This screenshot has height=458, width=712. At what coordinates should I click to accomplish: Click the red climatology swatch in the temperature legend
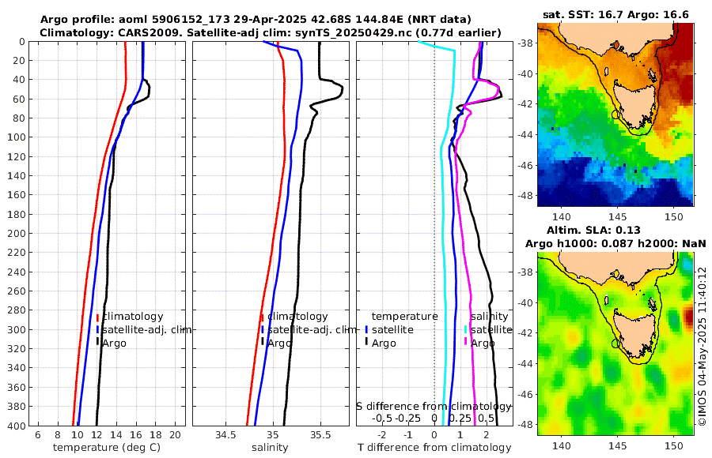(97, 317)
